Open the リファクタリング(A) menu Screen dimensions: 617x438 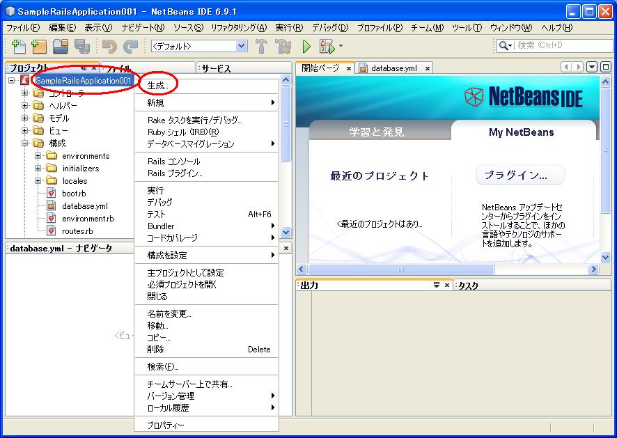(x=239, y=28)
